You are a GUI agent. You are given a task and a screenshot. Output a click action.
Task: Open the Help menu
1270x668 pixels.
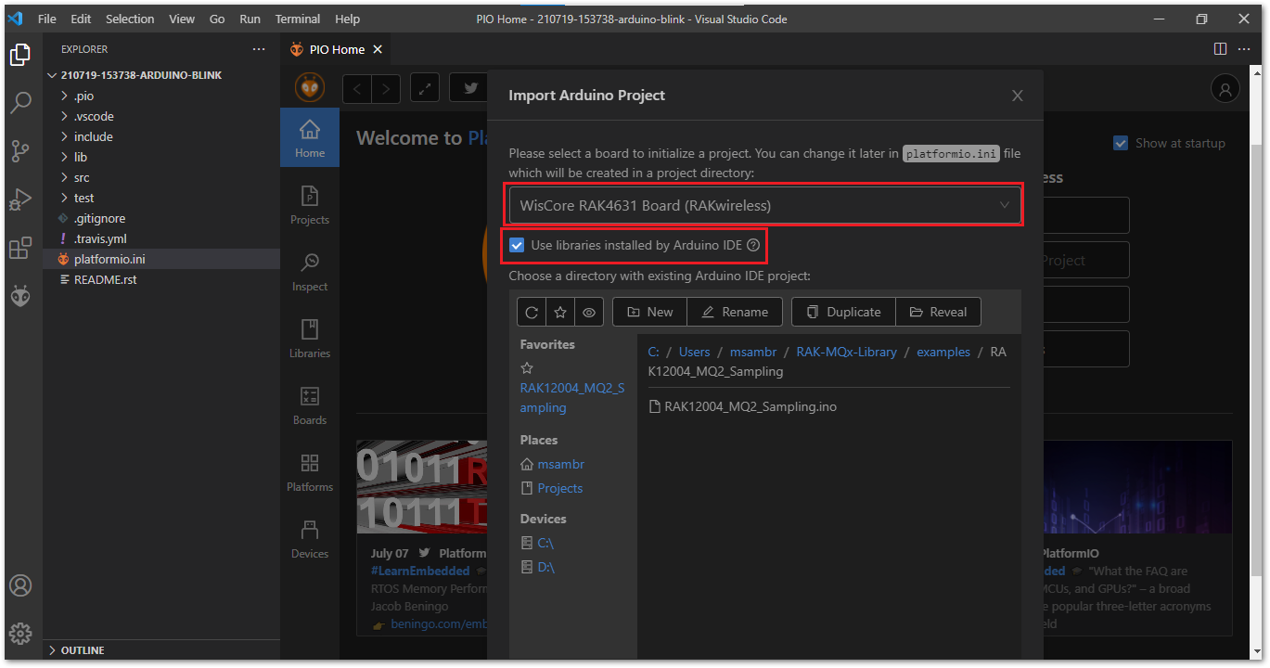coord(347,19)
